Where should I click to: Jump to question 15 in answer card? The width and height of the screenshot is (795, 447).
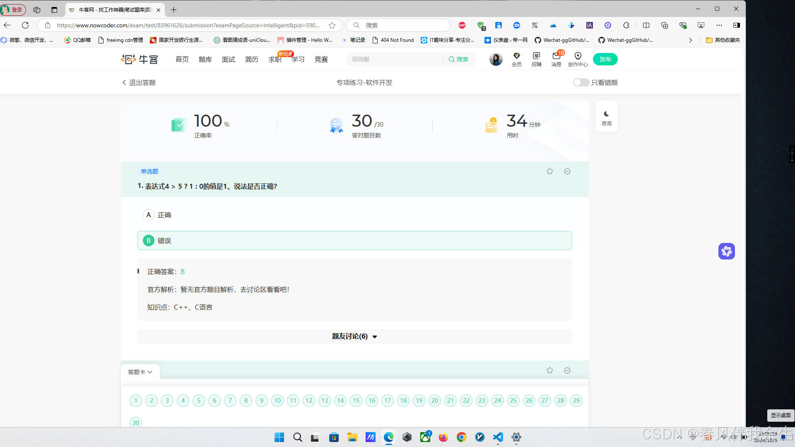tap(356, 400)
